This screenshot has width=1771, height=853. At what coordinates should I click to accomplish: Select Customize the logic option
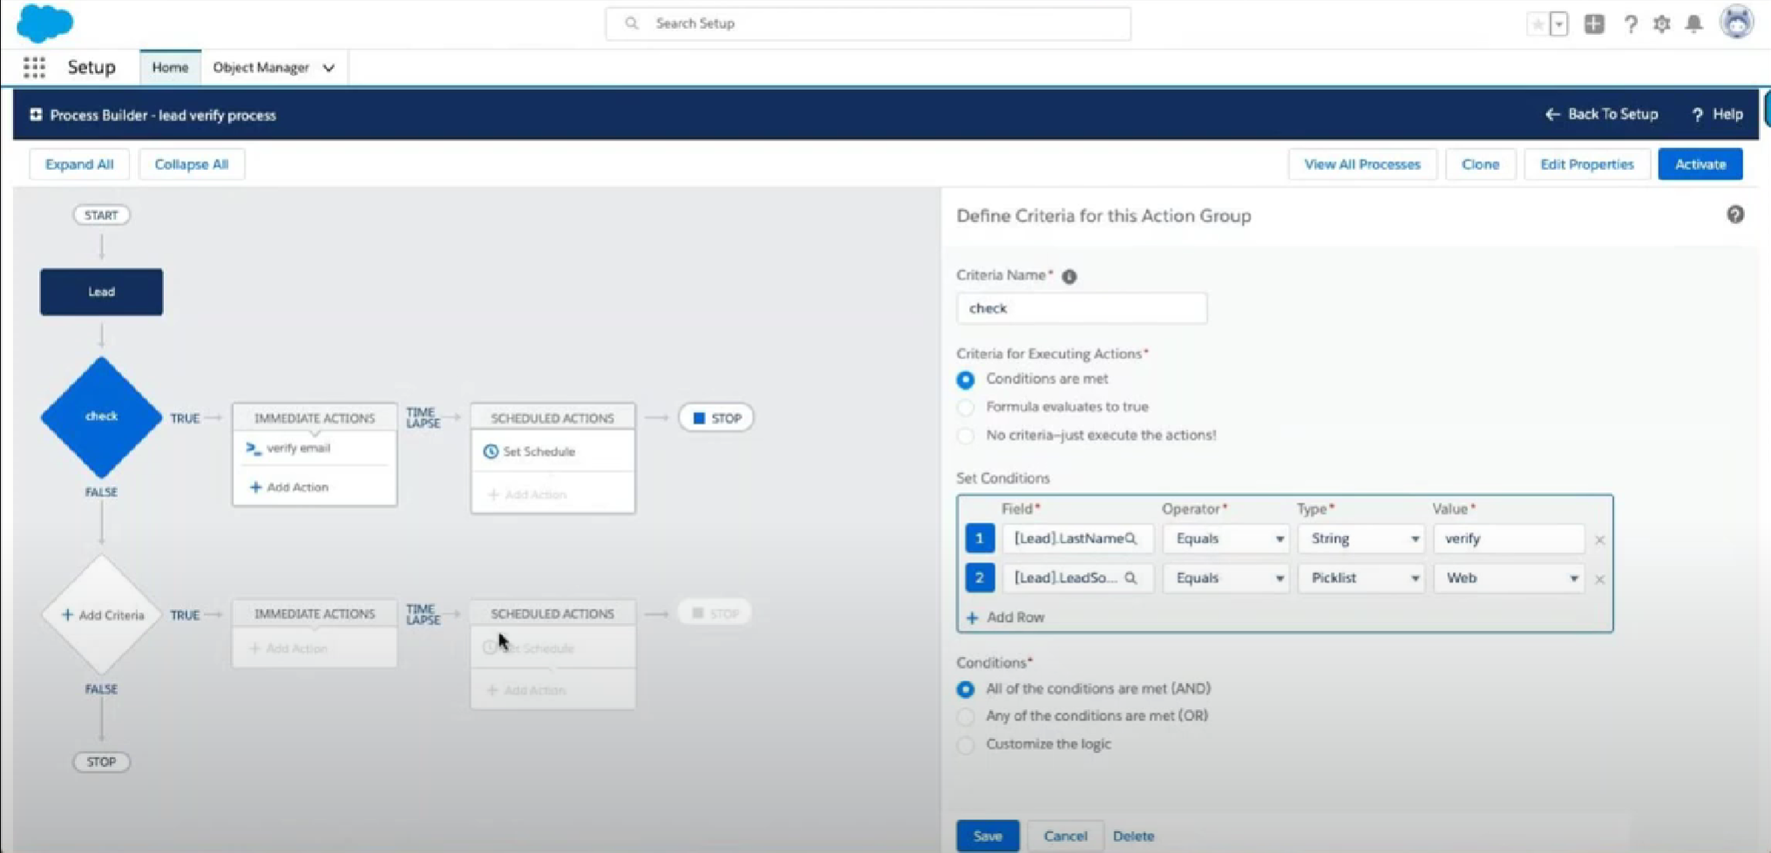[x=965, y=745]
